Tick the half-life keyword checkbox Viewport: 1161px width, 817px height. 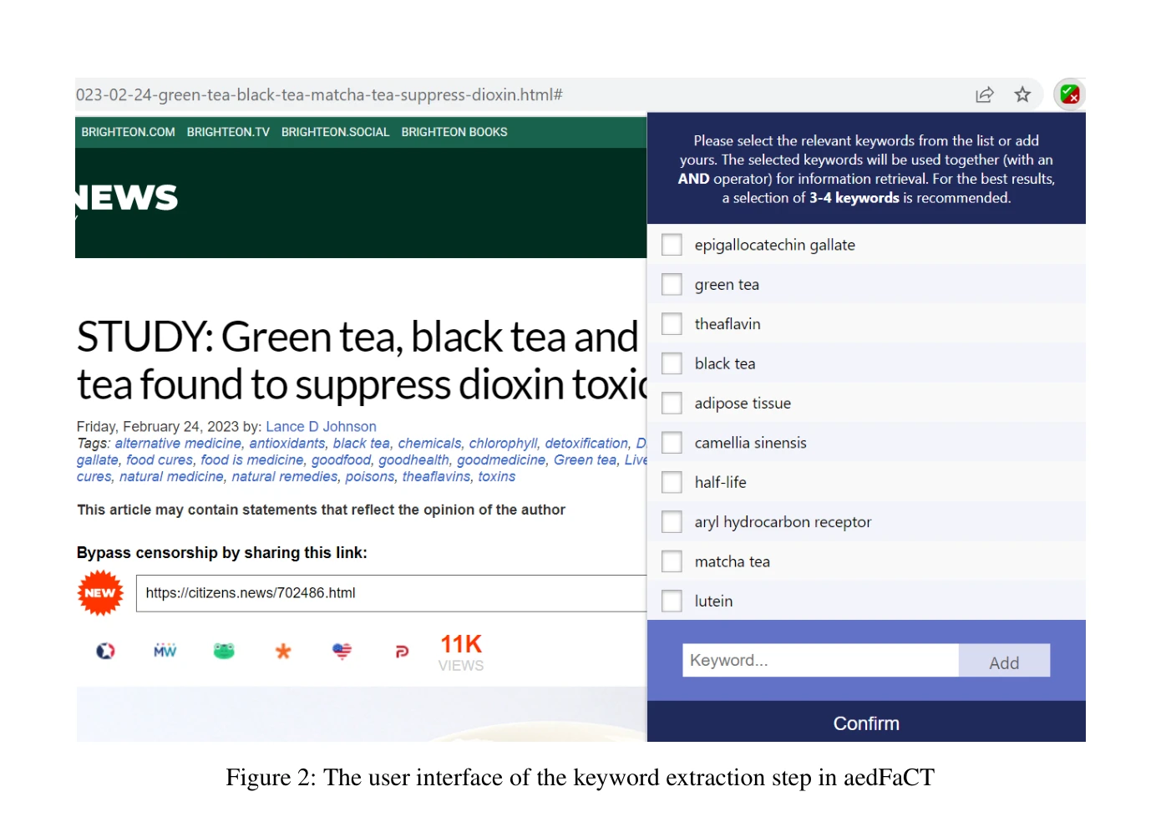tap(672, 482)
